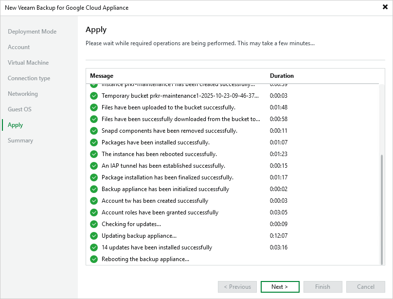Click the success icon beside Files downloaded row
Viewport: 393px width, 299px height.
(x=94, y=119)
